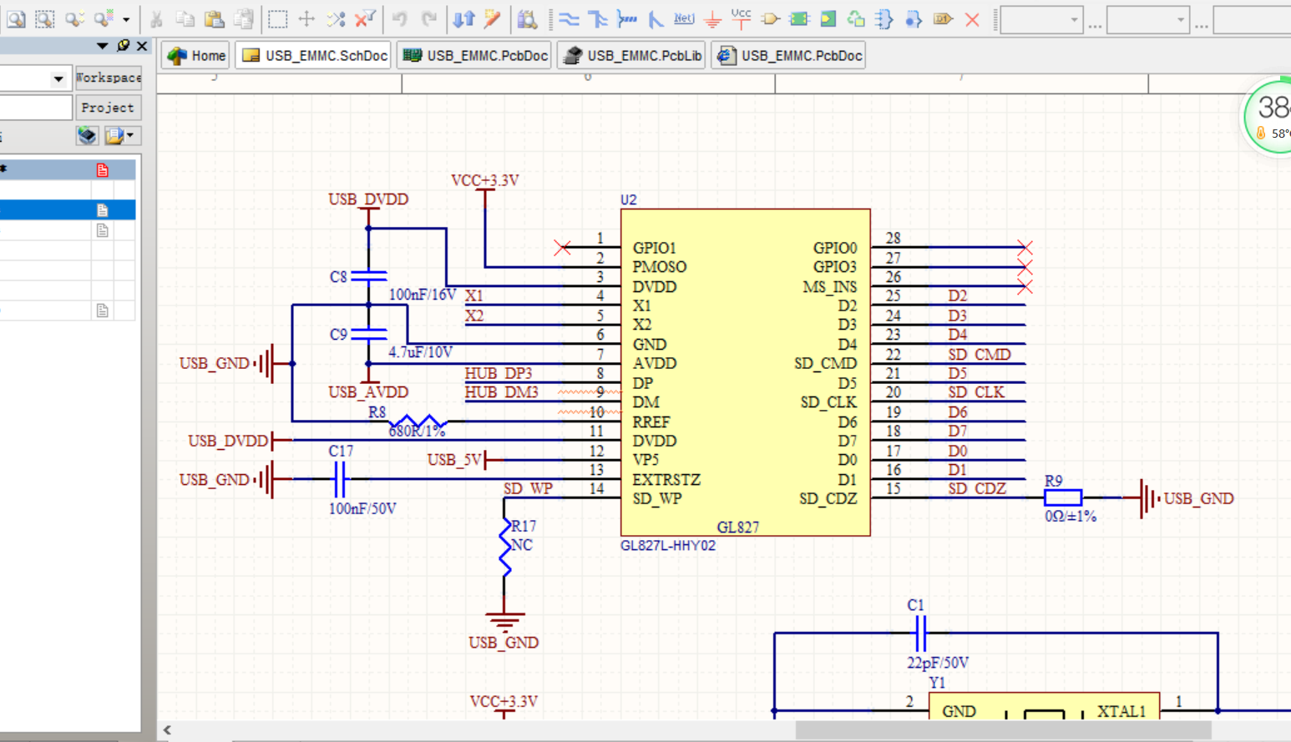Screen dimensions: 1291x742
Task: Click the Cut scissors icon
Action: 156,18
